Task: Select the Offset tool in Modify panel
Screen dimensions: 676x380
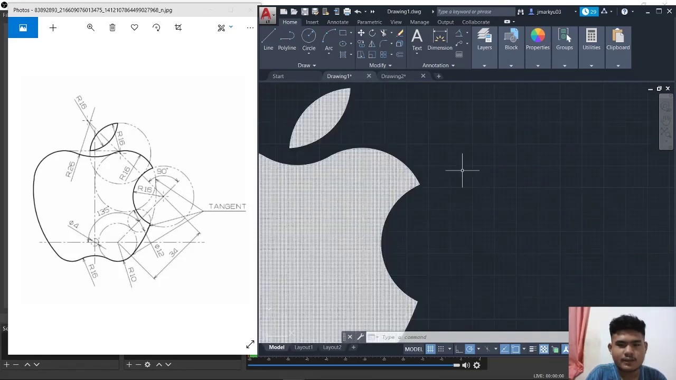Action: pyautogui.click(x=400, y=54)
